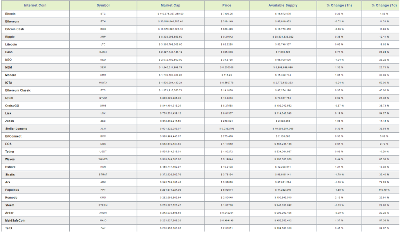
Task: Click the "LSK" symbol cell
Action: coord(103,114)
